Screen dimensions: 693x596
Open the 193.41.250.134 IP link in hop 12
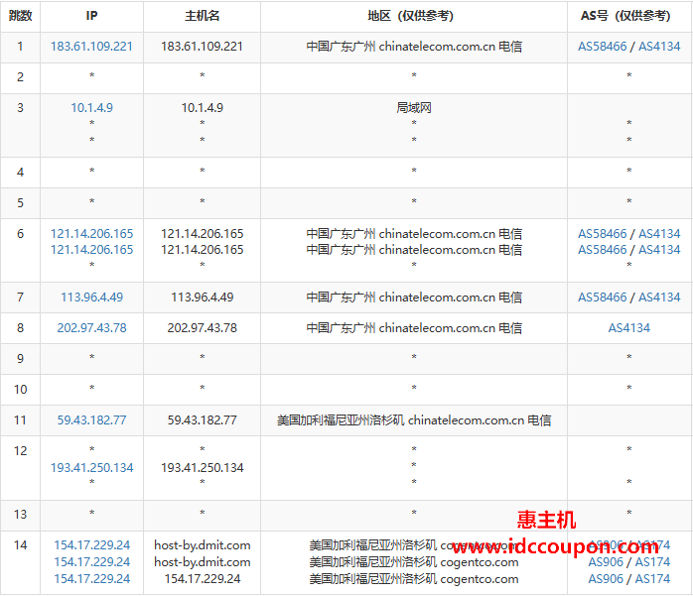coord(91,468)
